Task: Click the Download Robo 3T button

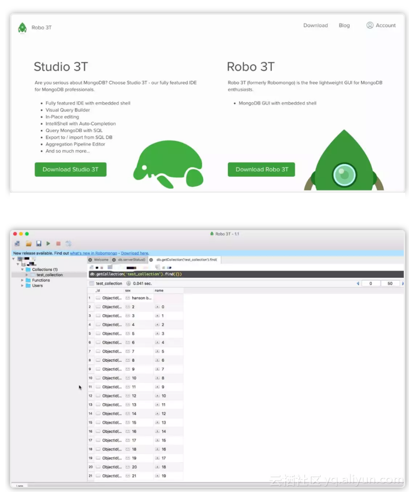Action: point(261,169)
